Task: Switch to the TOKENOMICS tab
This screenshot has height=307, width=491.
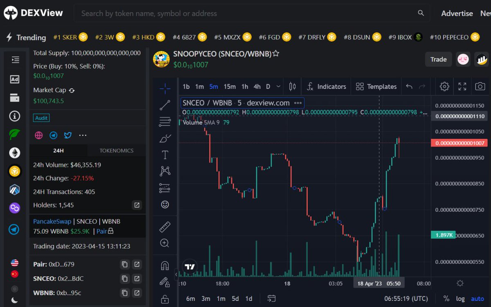Action: coord(117,151)
